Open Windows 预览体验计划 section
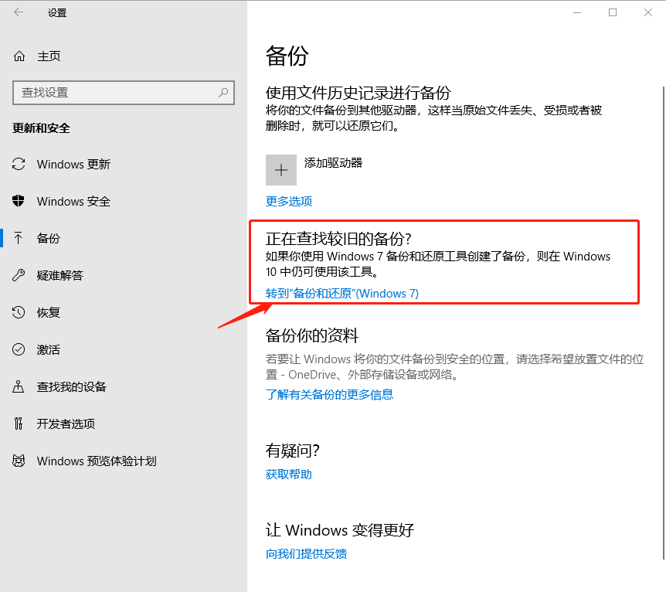 (x=97, y=461)
